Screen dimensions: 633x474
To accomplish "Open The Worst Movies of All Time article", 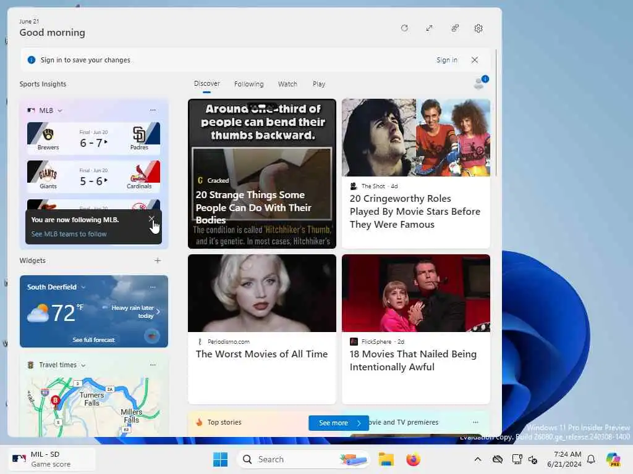I will point(262,329).
